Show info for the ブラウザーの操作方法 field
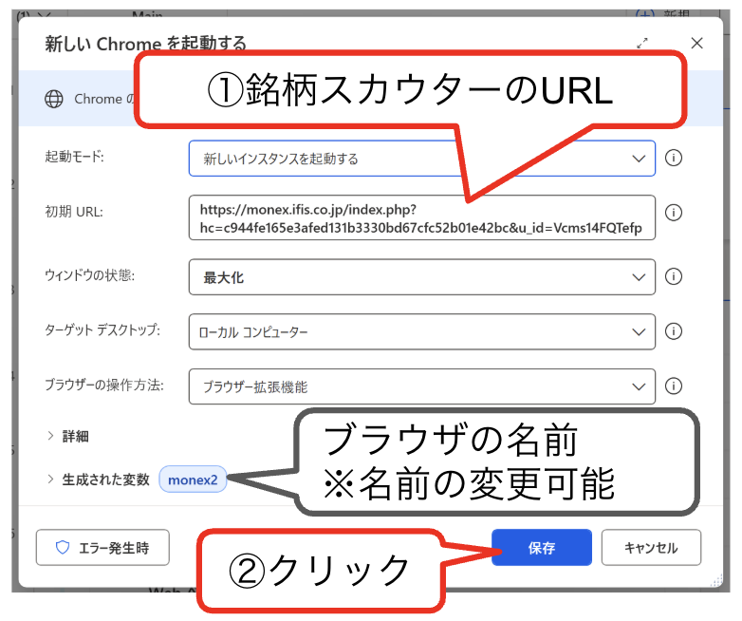This screenshot has width=742, height=621. 674,386
